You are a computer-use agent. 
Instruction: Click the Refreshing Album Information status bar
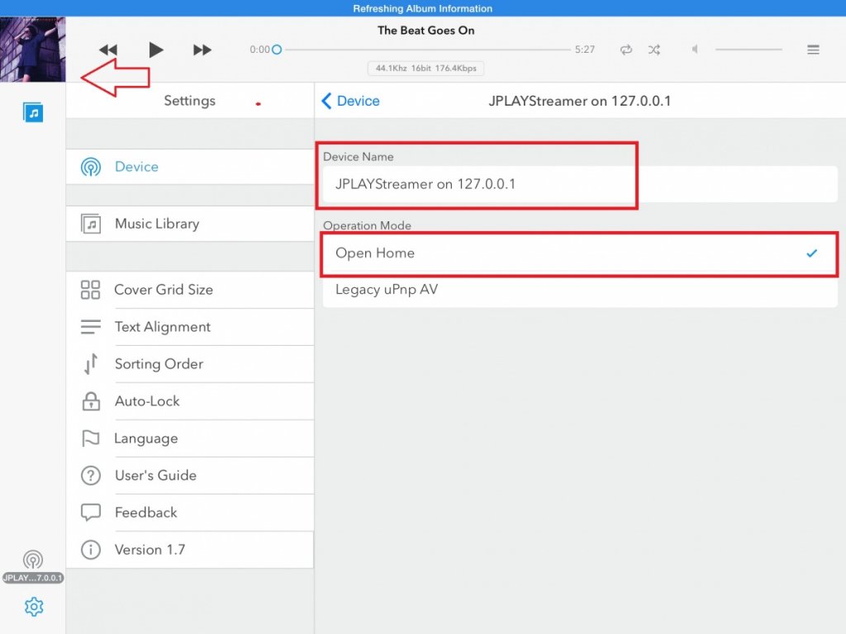[x=423, y=8]
